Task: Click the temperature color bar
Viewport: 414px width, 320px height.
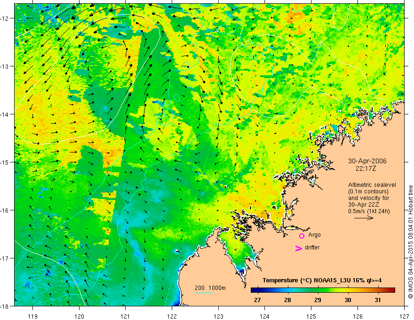Action: point(323,290)
